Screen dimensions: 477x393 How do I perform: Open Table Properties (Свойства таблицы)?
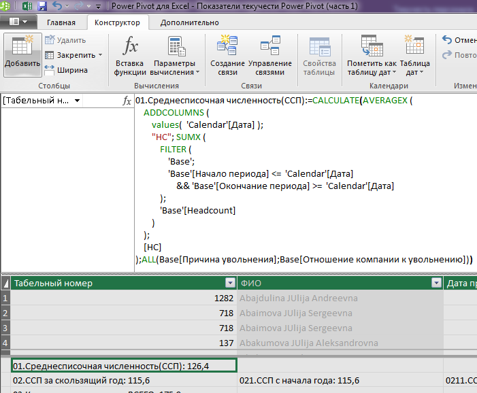coord(319,55)
